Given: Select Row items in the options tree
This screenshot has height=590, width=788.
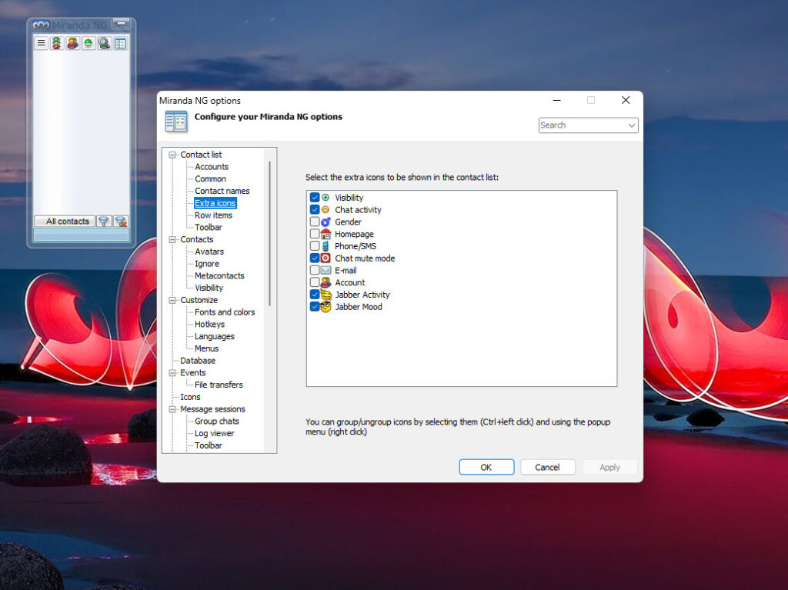Looking at the screenshot, I should [x=213, y=215].
